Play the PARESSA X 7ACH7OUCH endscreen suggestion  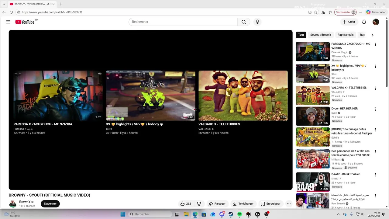[x=58, y=96]
